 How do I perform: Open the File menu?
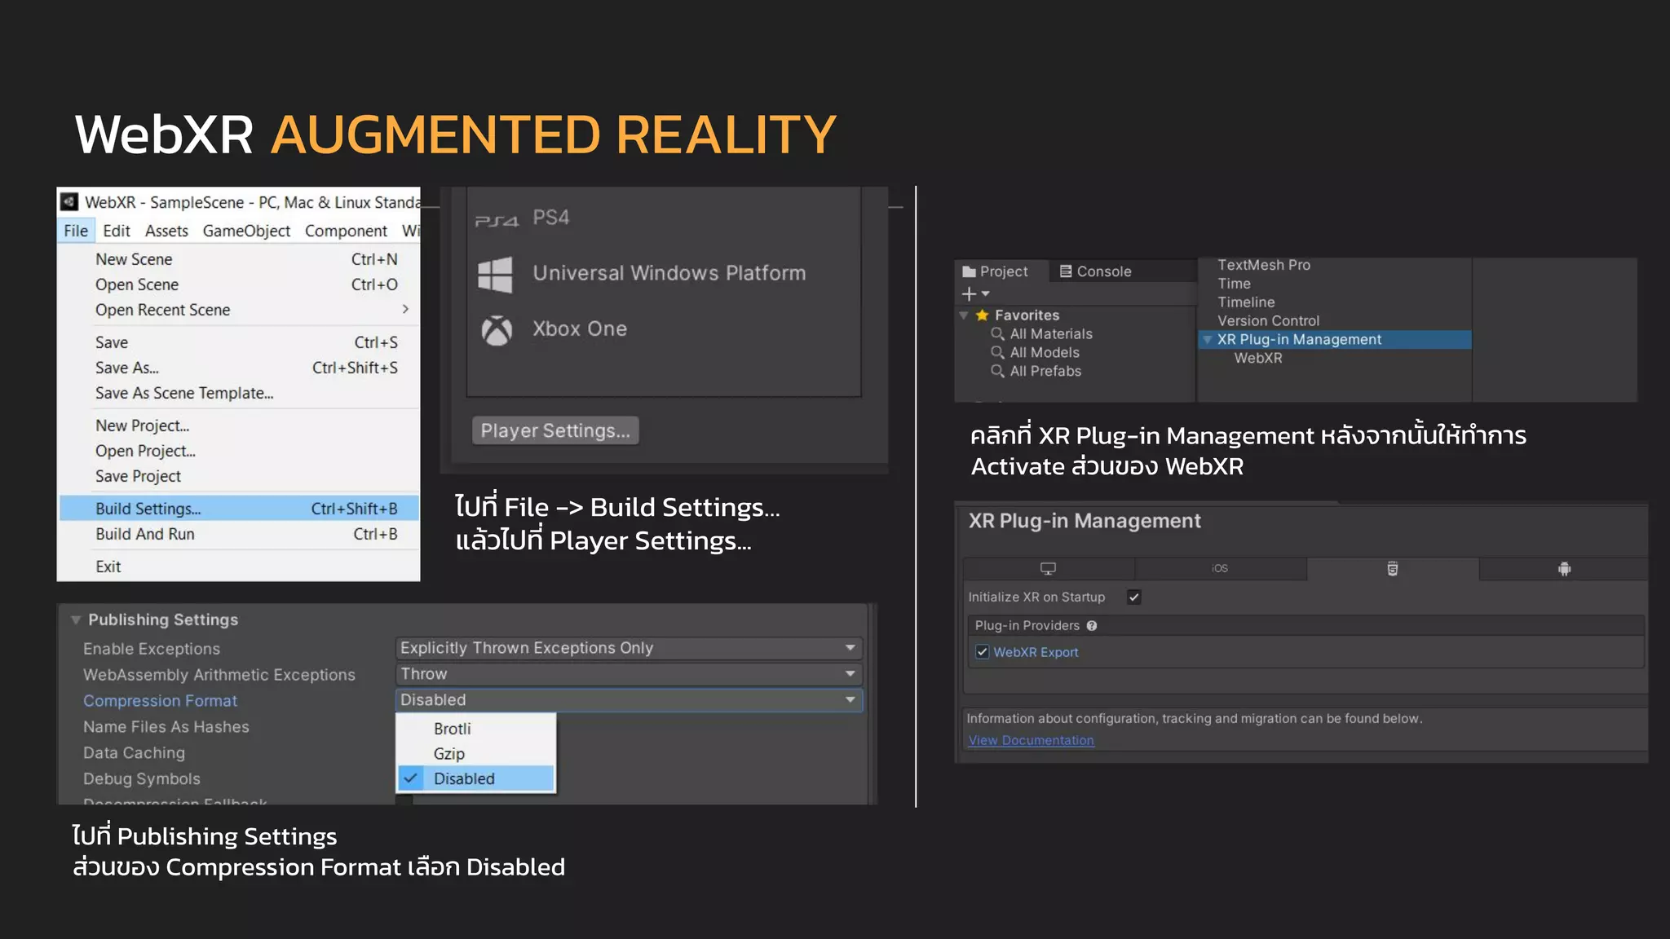click(x=76, y=231)
